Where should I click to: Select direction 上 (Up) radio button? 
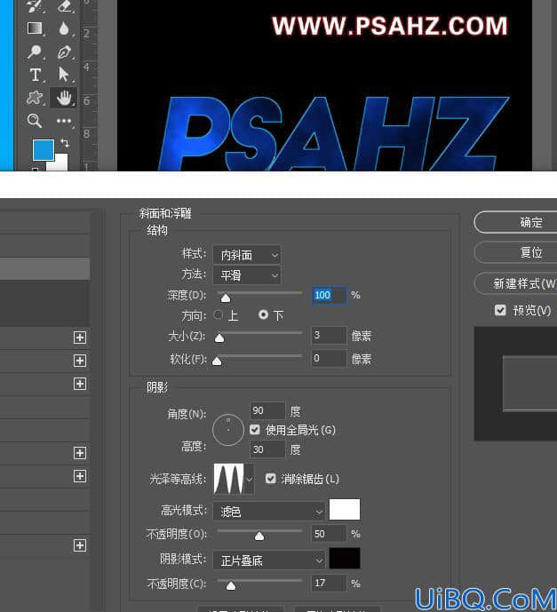(x=219, y=314)
